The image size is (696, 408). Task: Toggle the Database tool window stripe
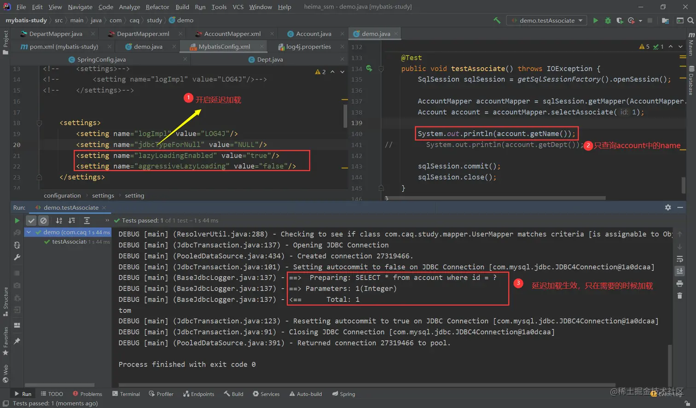click(691, 80)
